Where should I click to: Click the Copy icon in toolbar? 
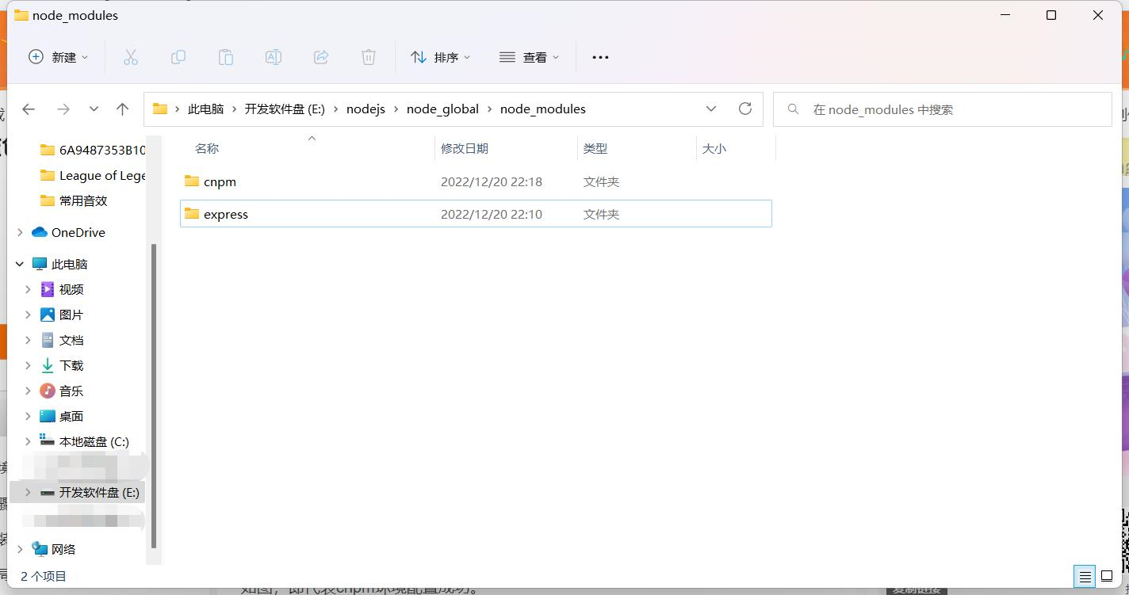coord(178,57)
